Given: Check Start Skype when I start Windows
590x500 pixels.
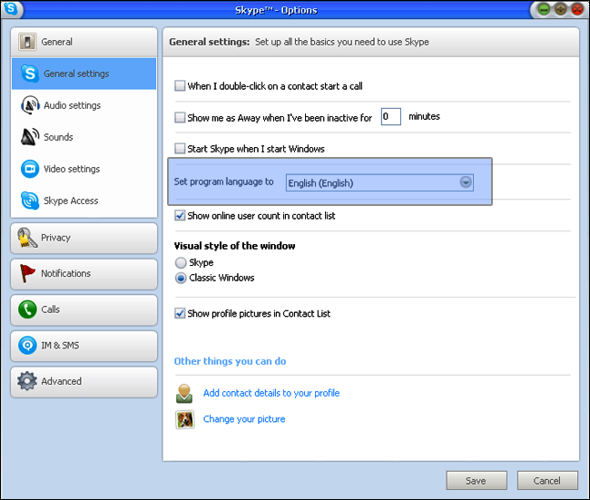Looking at the screenshot, I should pyautogui.click(x=180, y=149).
